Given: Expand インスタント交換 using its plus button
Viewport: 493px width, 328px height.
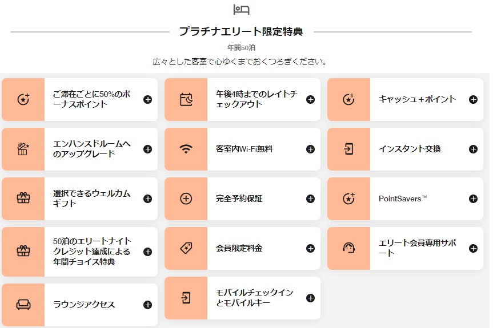Looking at the screenshot, I should pos(473,149).
